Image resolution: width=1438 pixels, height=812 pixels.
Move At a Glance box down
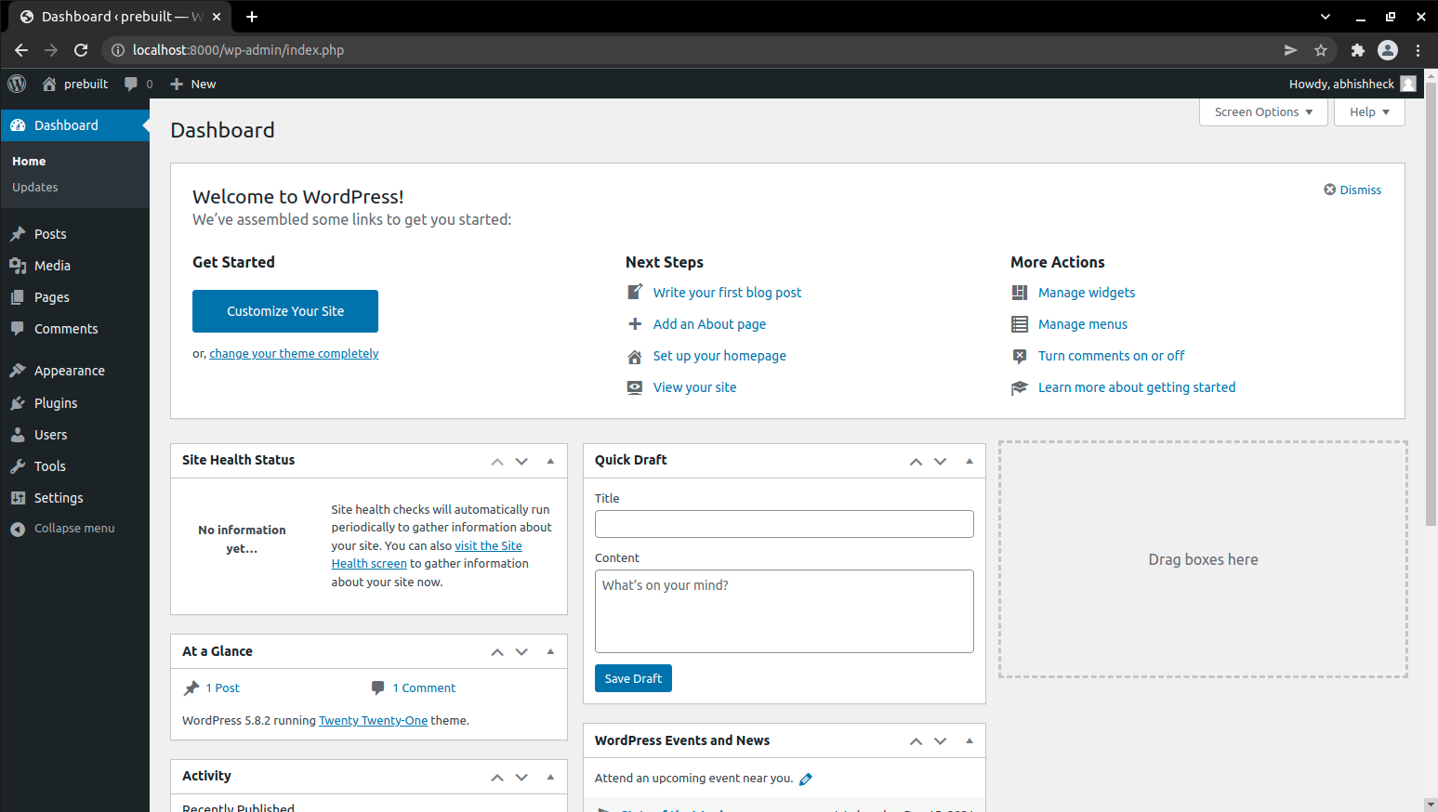[521, 652]
